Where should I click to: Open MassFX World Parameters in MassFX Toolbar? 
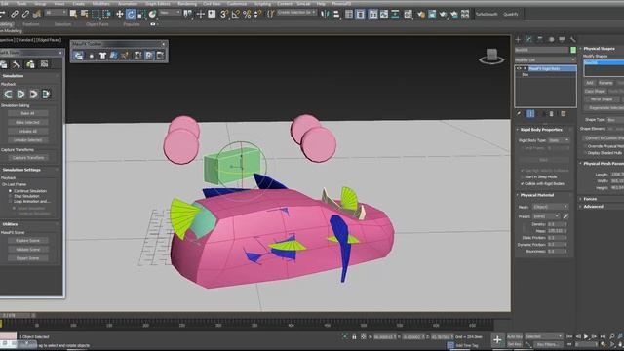[79, 56]
